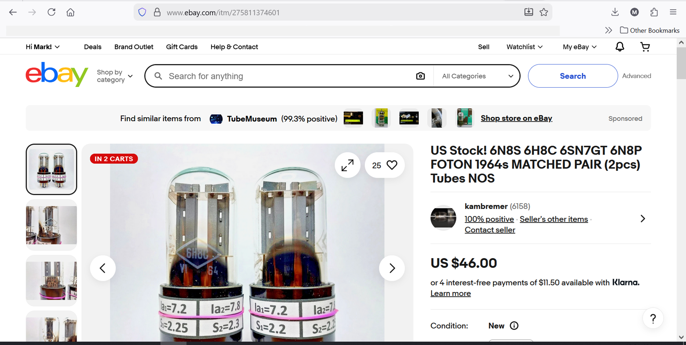Select the fourth product thumbnail

(x=51, y=326)
